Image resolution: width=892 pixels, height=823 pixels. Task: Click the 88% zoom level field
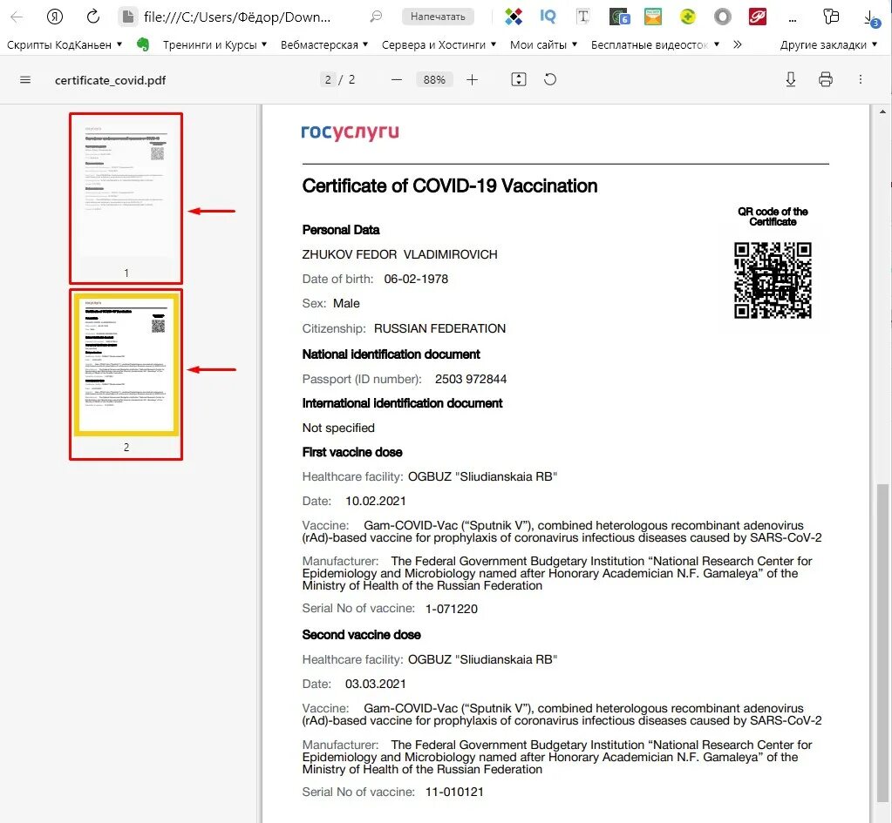(434, 79)
